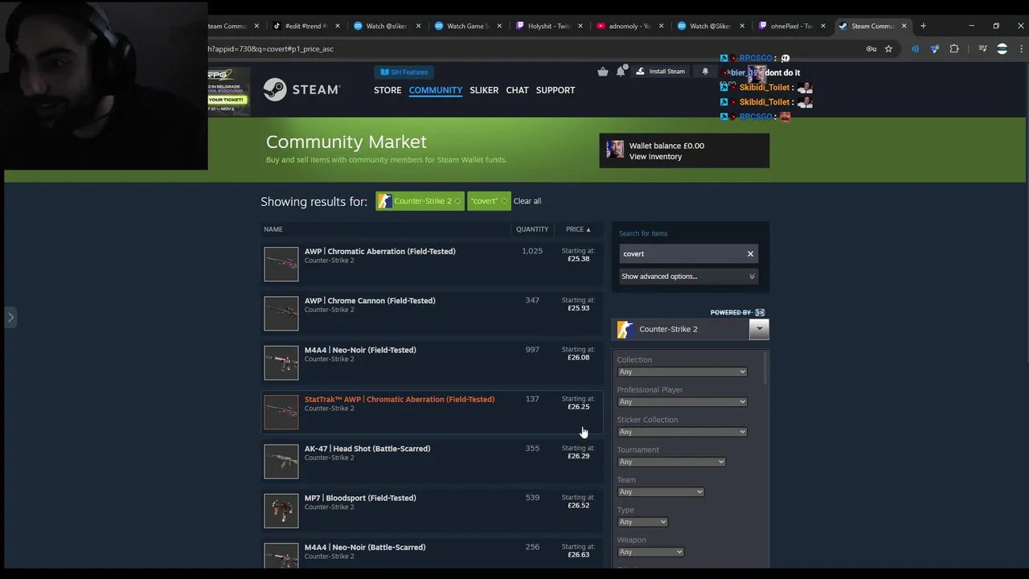Open the Type dropdown
The width and height of the screenshot is (1029, 579).
click(x=642, y=522)
